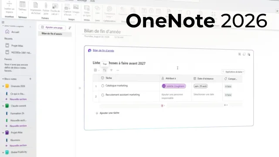This screenshot has height=157, width=279.
Task: Open the Feuille de calcul ribbon dropdown
Action: (x=55, y=9)
